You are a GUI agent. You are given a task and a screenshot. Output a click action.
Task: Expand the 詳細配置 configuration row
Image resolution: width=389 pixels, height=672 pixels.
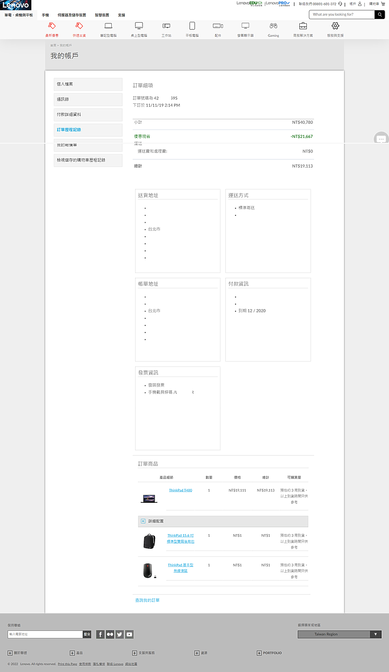pos(223,521)
